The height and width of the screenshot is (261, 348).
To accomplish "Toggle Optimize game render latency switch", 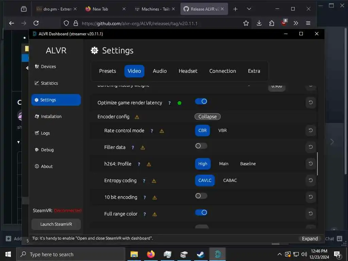I will point(201,101).
